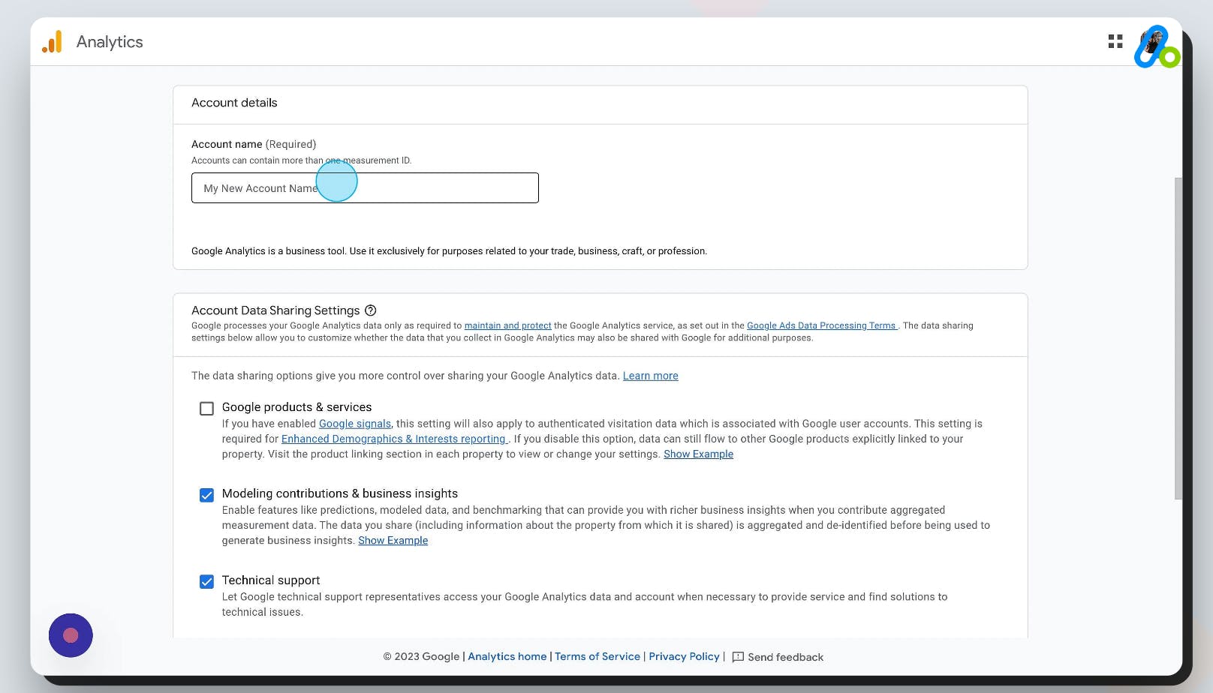The width and height of the screenshot is (1213, 693).
Task: Click Learn more about data sharing options
Action: point(650,376)
